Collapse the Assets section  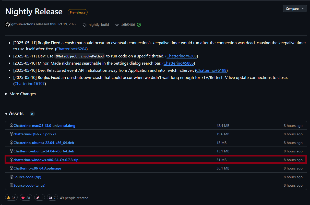click(x=14, y=114)
